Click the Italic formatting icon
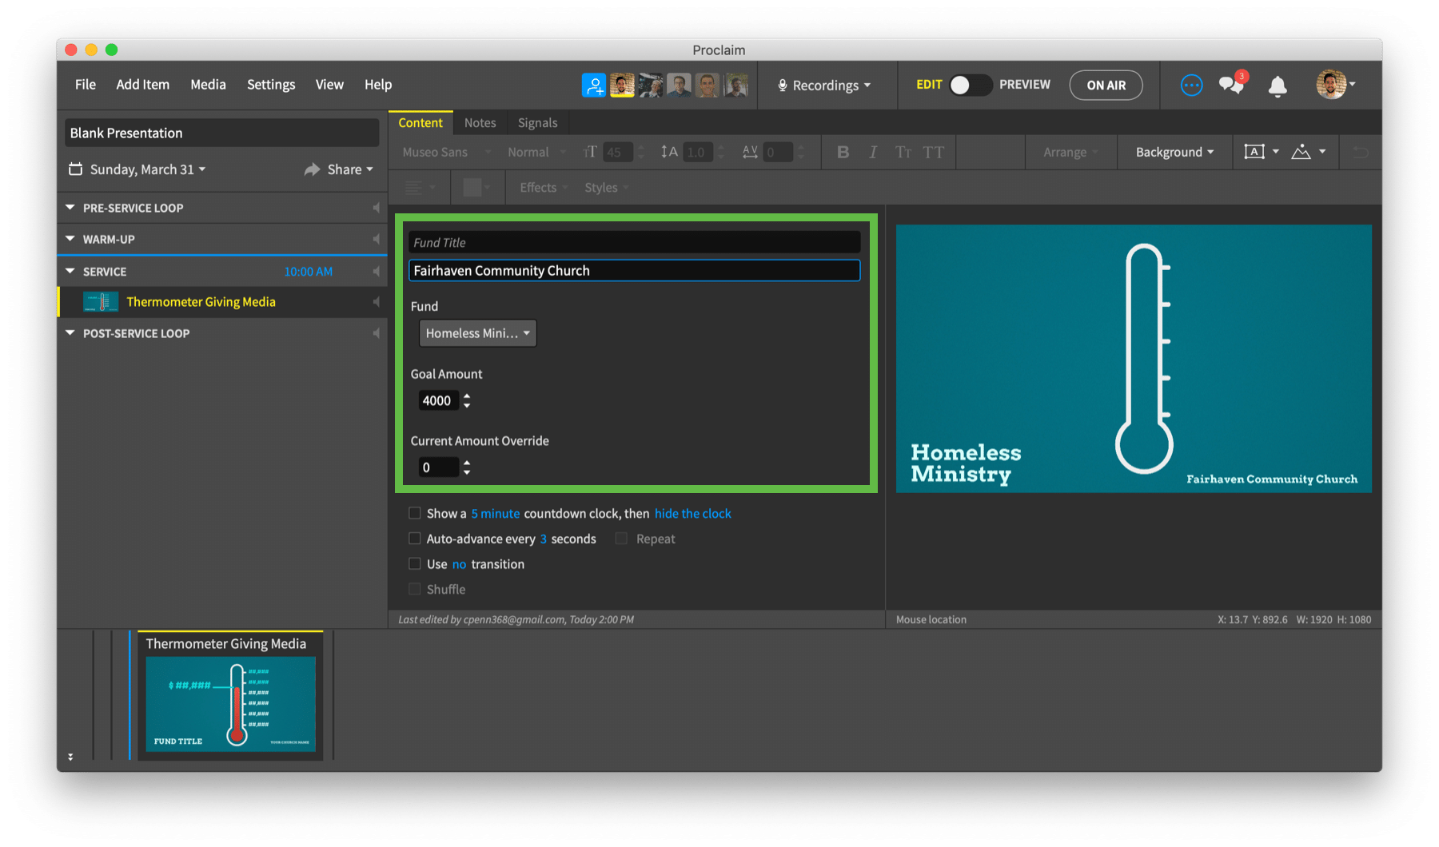 coord(873,152)
